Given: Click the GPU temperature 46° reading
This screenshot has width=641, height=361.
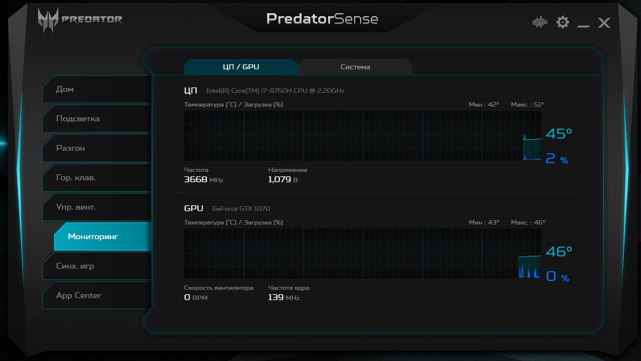Looking at the screenshot, I should click(559, 251).
